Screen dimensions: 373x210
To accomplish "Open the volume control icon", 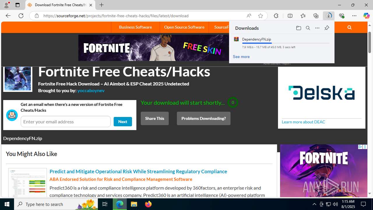I will [x=335, y=204].
